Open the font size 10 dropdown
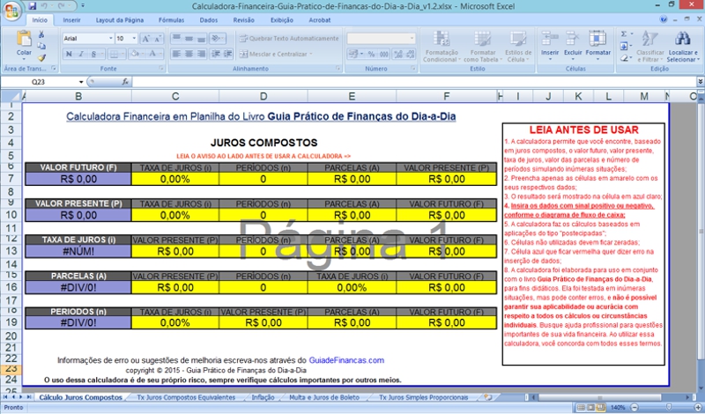705x414 pixels. coord(134,39)
